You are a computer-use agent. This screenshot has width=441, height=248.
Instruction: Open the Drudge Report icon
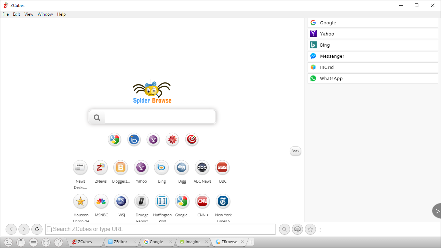(141, 201)
